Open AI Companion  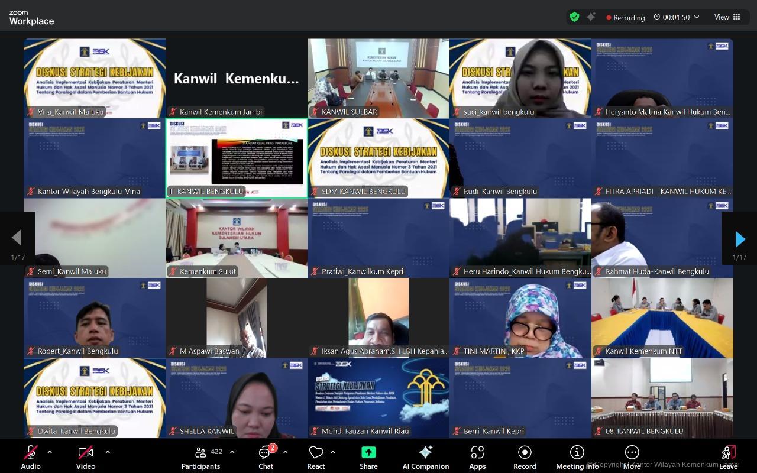(425, 457)
